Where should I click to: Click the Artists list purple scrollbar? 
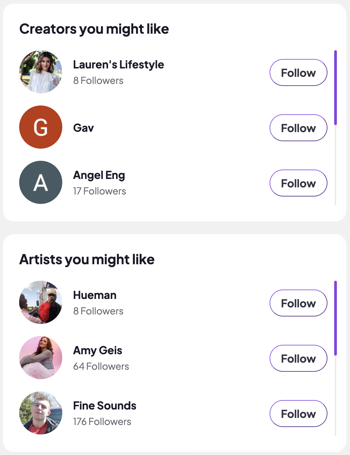[336, 318]
